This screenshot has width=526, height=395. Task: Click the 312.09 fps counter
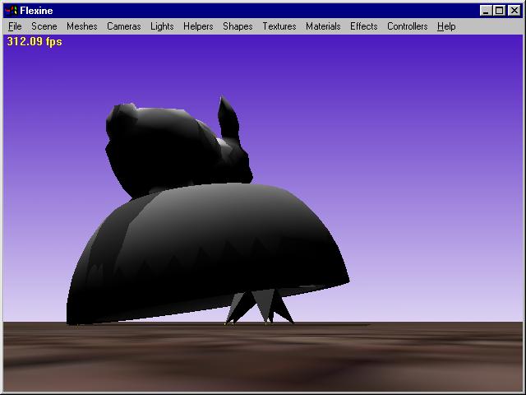pos(35,42)
